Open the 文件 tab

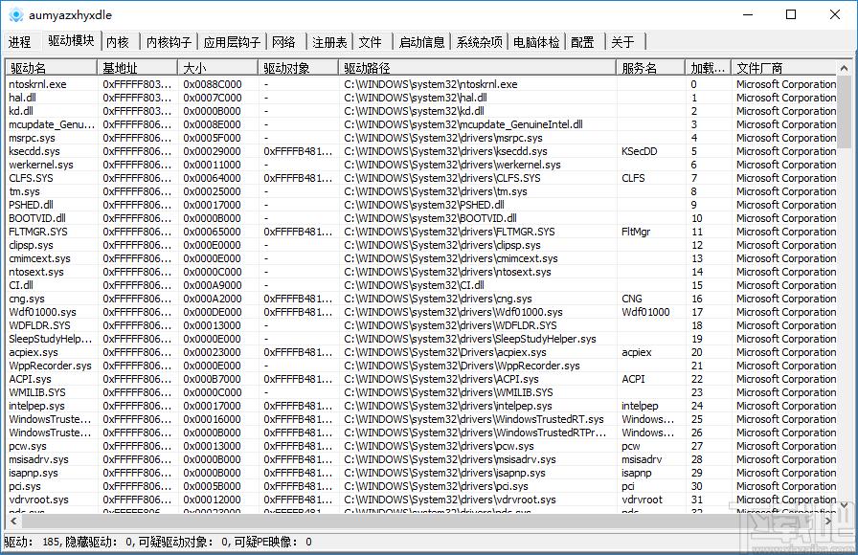coord(370,42)
